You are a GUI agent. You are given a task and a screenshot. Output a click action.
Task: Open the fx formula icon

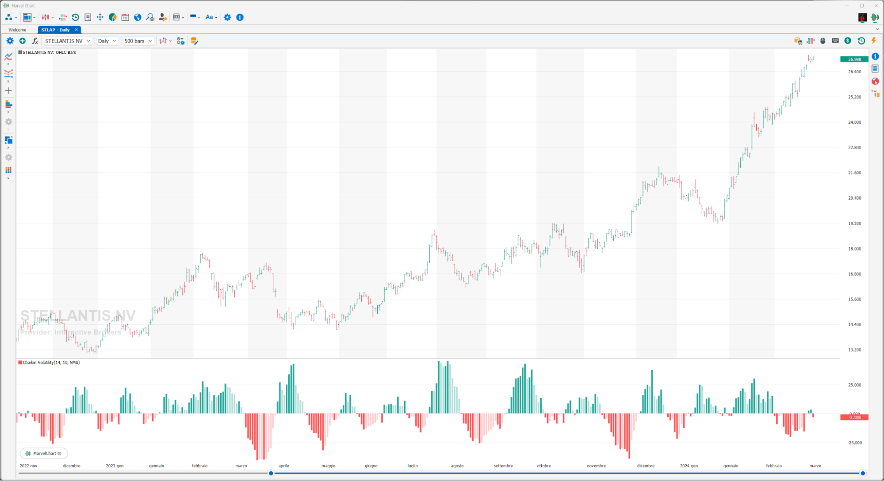click(35, 41)
